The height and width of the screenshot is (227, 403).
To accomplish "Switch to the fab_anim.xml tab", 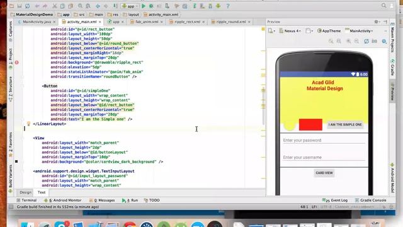I will click(147, 22).
